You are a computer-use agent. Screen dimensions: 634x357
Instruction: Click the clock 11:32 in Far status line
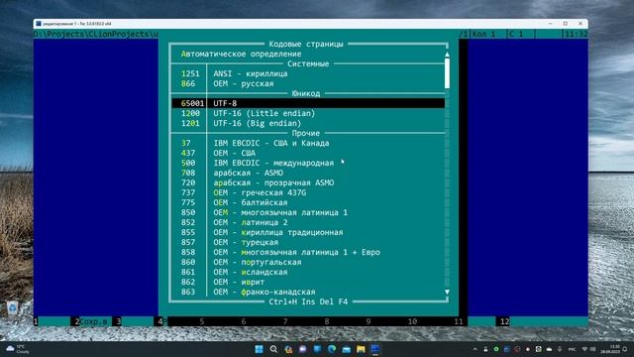pos(576,35)
